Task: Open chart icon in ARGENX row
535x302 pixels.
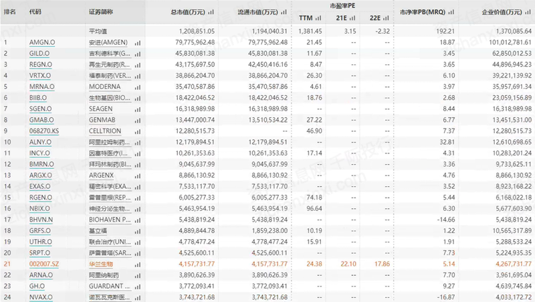Action: pos(138,176)
